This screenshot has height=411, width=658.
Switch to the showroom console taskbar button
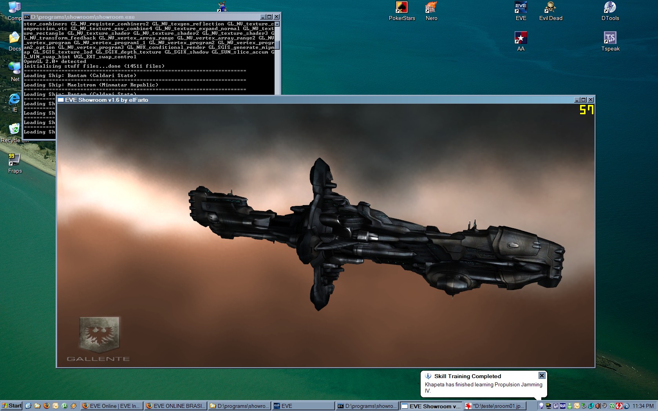pos(367,406)
